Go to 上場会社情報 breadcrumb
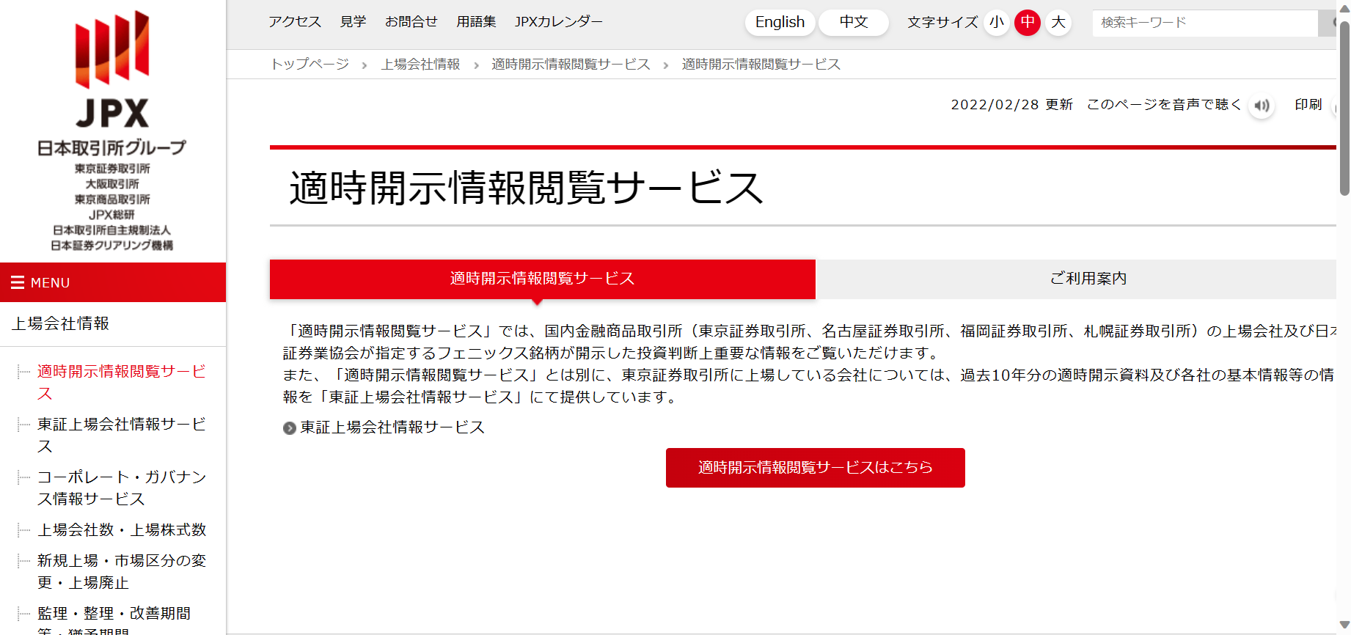Image resolution: width=1351 pixels, height=635 pixels. click(420, 65)
